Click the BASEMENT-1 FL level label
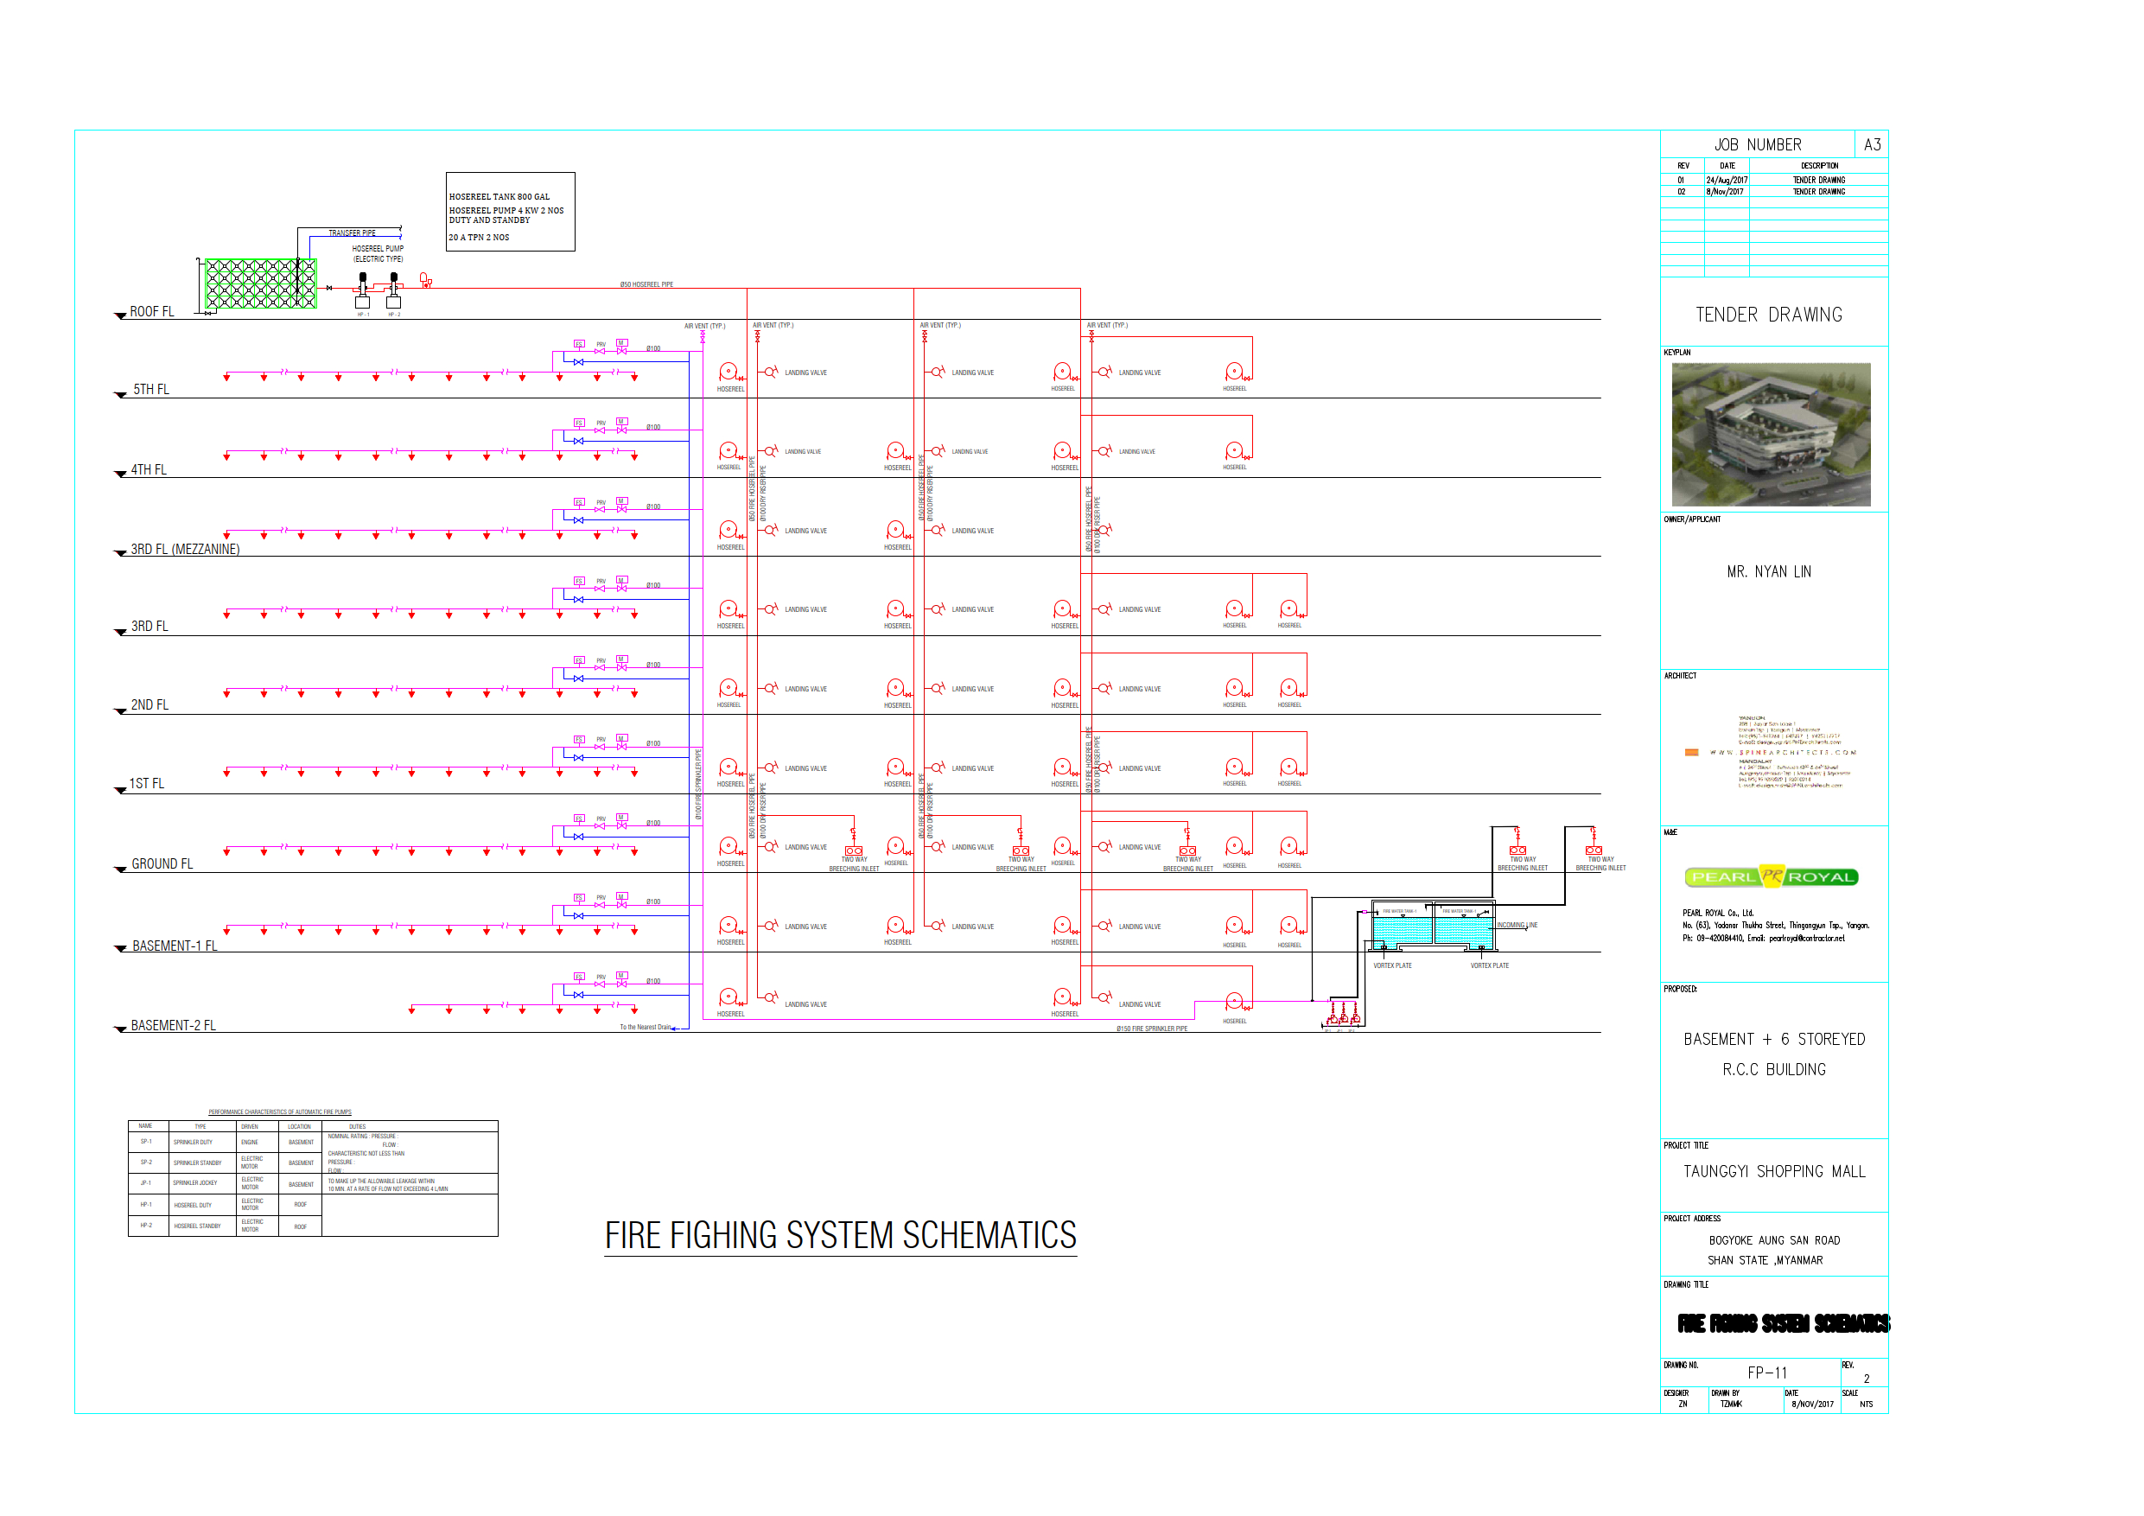The image size is (2144, 1516). pos(175,946)
